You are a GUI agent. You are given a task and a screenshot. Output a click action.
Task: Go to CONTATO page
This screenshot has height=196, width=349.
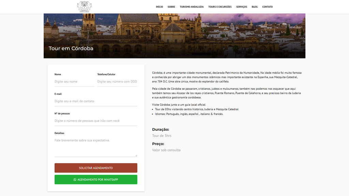(x=267, y=7)
